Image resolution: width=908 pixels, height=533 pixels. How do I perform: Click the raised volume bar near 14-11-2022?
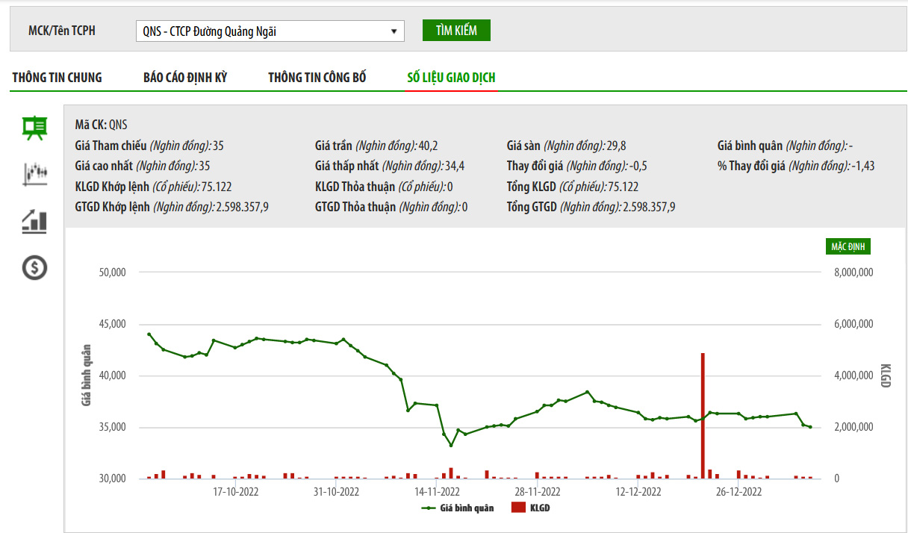tap(451, 473)
